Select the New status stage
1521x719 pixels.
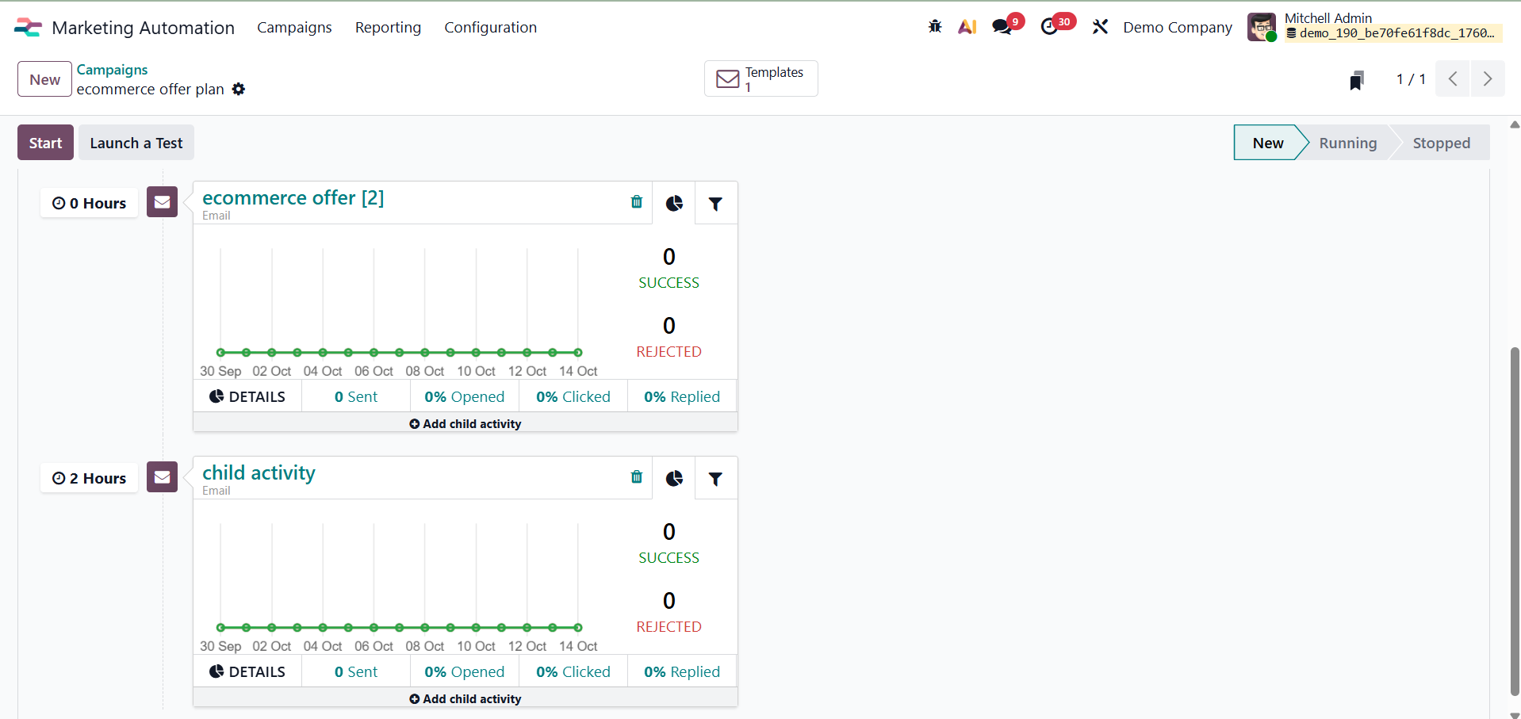pos(1267,143)
